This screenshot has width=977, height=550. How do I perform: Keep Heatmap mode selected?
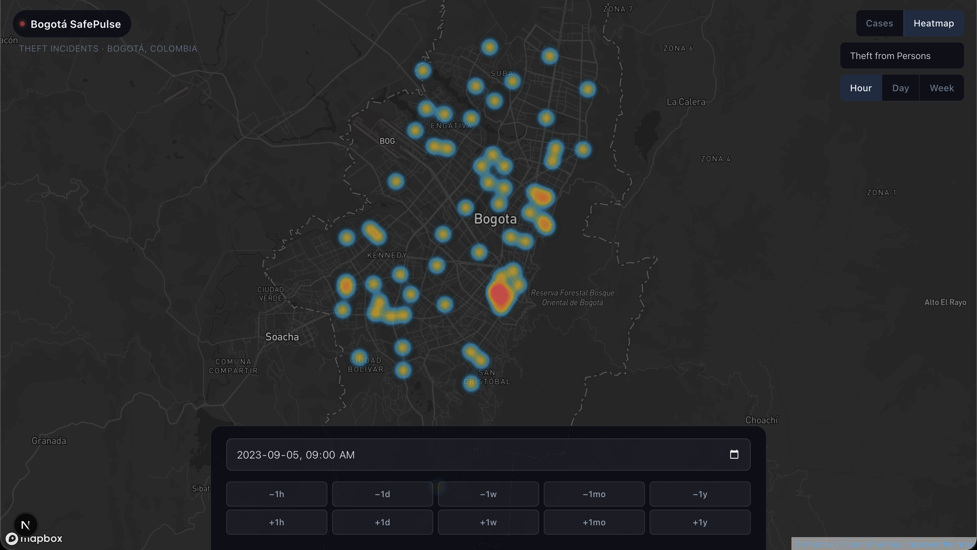pyautogui.click(x=934, y=23)
